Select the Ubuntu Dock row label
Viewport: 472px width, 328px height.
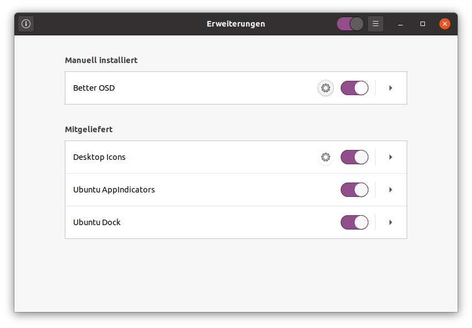tap(96, 222)
